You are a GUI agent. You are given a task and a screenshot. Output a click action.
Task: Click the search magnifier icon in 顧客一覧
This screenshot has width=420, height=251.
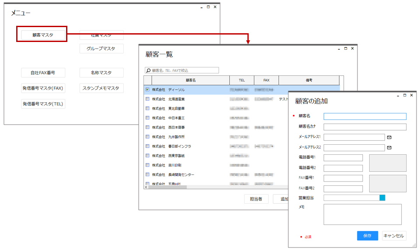click(x=148, y=70)
